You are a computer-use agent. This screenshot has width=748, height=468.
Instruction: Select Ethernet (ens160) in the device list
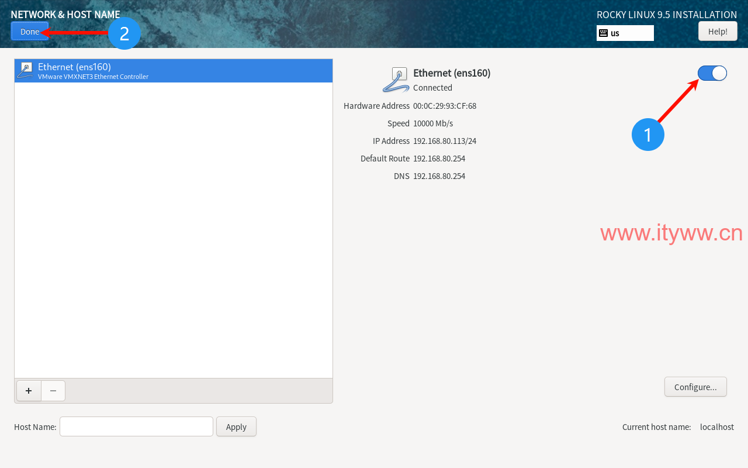tap(174, 71)
